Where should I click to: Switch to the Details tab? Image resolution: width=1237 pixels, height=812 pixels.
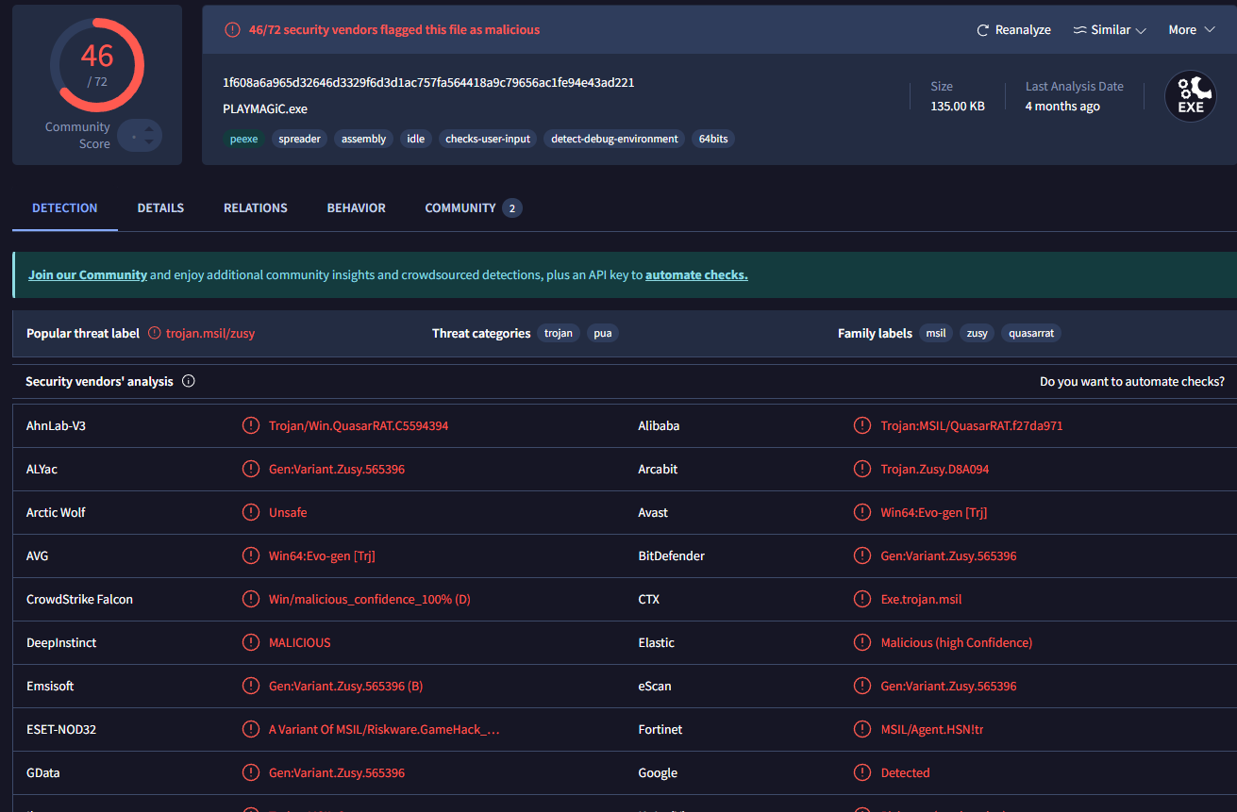tap(160, 207)
